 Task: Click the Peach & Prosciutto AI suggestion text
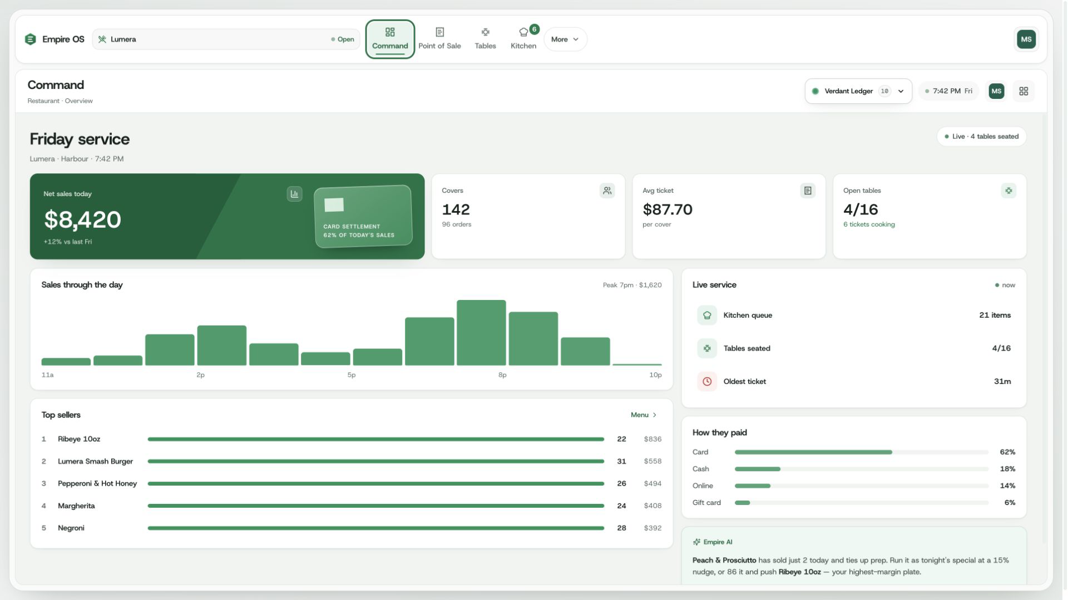[851, 566]
